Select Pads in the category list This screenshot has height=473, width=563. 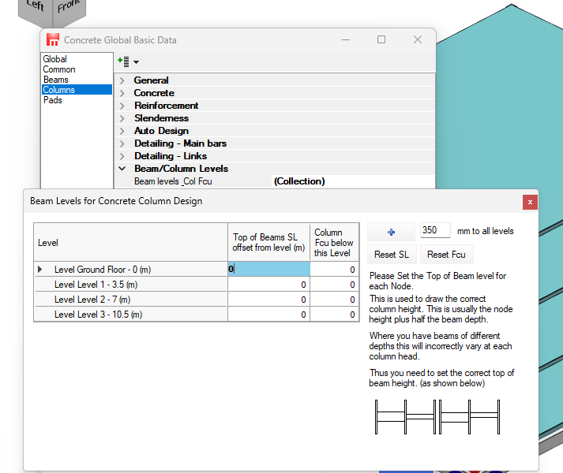[77, 100]
